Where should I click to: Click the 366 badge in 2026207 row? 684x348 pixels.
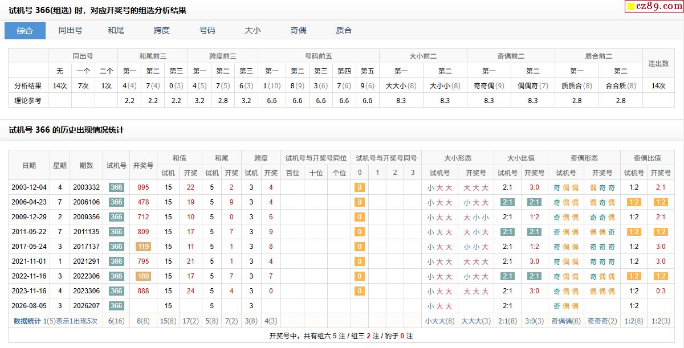pos(116,306)
